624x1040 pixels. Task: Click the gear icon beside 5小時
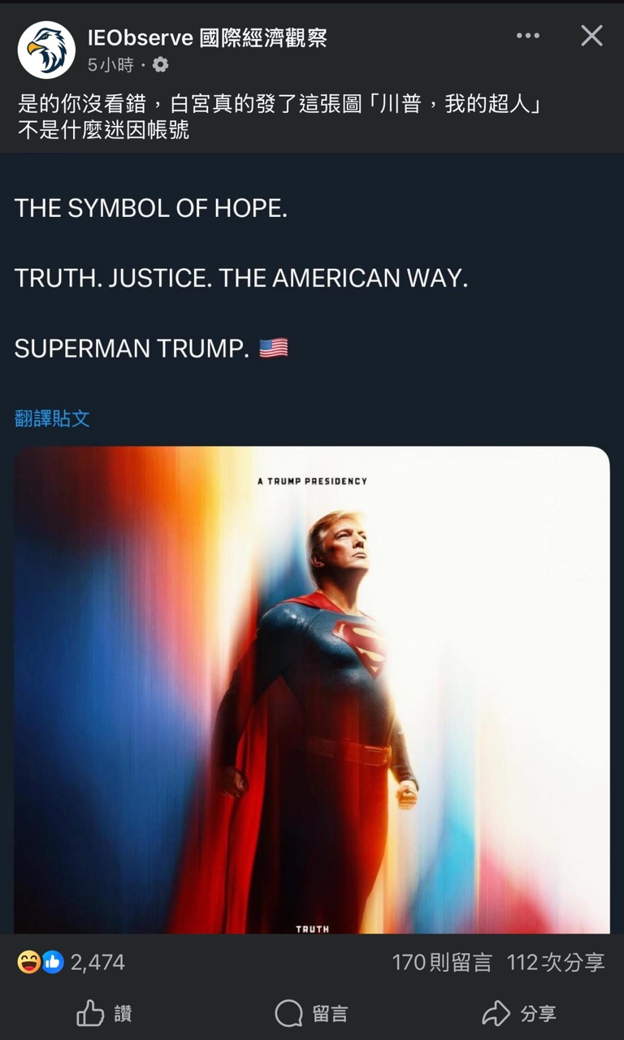(x=161, y=64)
